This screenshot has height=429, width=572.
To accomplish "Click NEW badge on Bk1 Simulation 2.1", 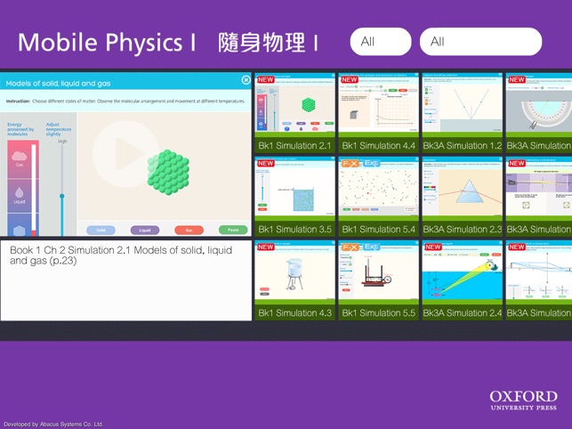I will pyautogui.click(x=266, y=79).
